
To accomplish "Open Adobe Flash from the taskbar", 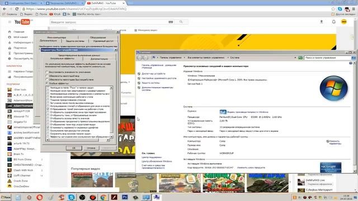I will 114,197.
